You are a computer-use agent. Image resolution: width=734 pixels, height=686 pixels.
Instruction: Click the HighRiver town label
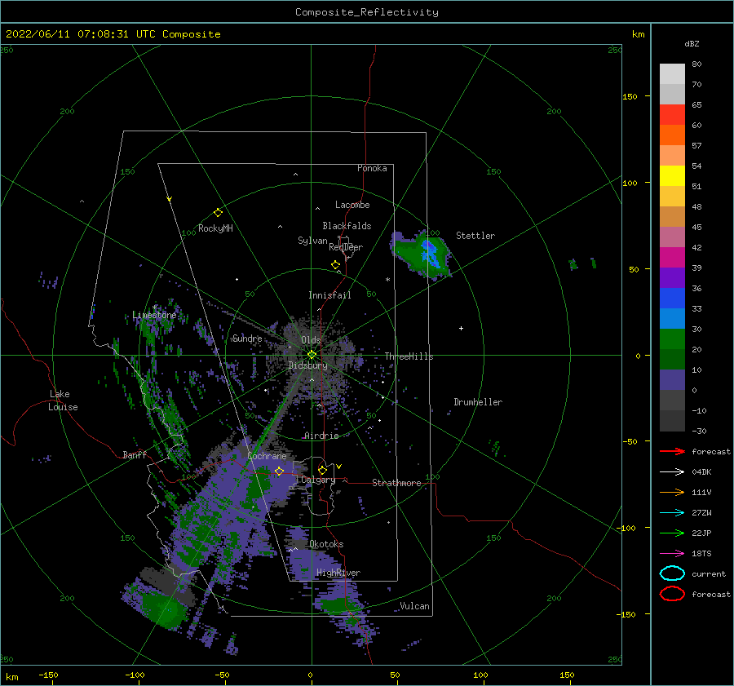[338, 573]
